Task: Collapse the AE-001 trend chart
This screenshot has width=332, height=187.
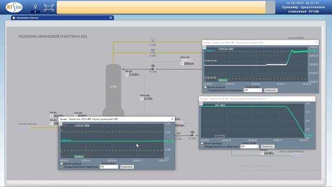Action: pos(201,103)
